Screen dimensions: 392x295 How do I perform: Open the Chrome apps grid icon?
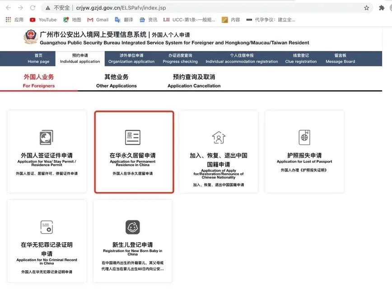tap(7, 19)
